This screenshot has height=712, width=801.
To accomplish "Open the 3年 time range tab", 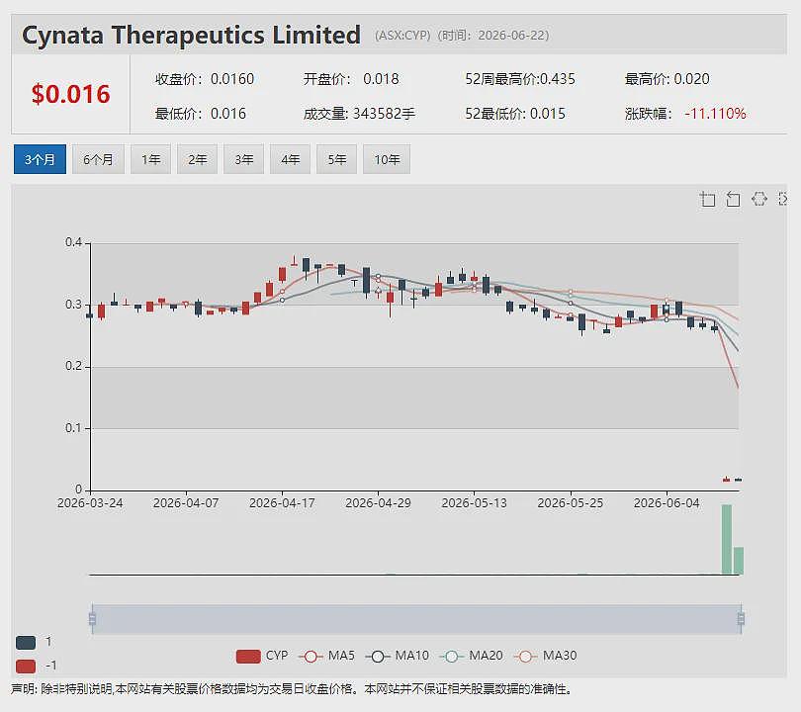I will click(x=243, y=159).
